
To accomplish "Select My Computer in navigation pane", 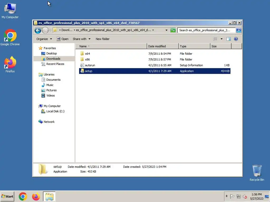I will tap(52, 106).
